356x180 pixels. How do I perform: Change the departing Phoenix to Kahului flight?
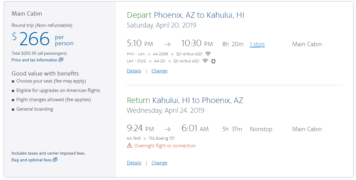(x=159, y=71)
